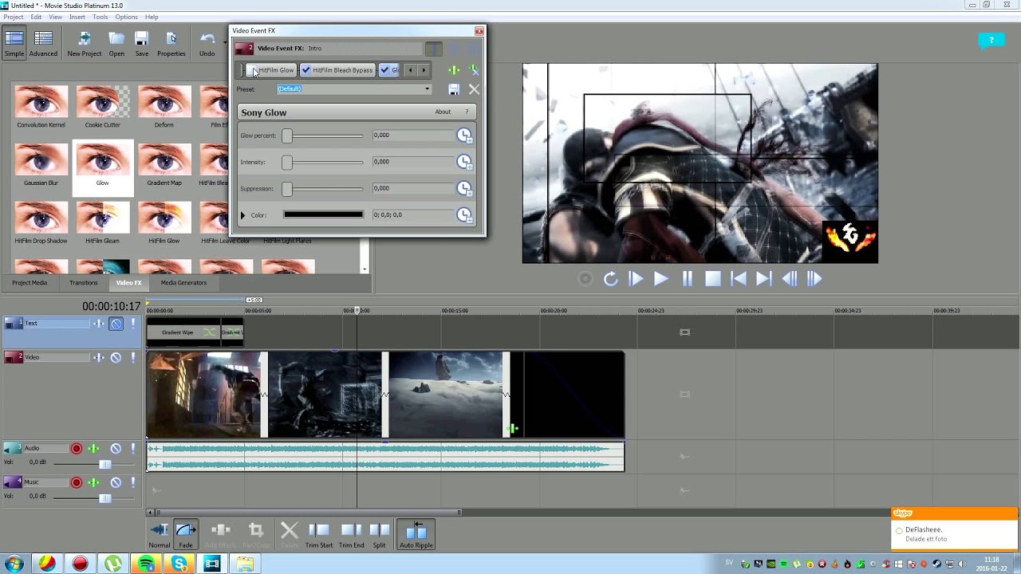The height and width of the screenshot is (574, 1021).
Task: Open the Tools menu
Action: tap(101, 17)
